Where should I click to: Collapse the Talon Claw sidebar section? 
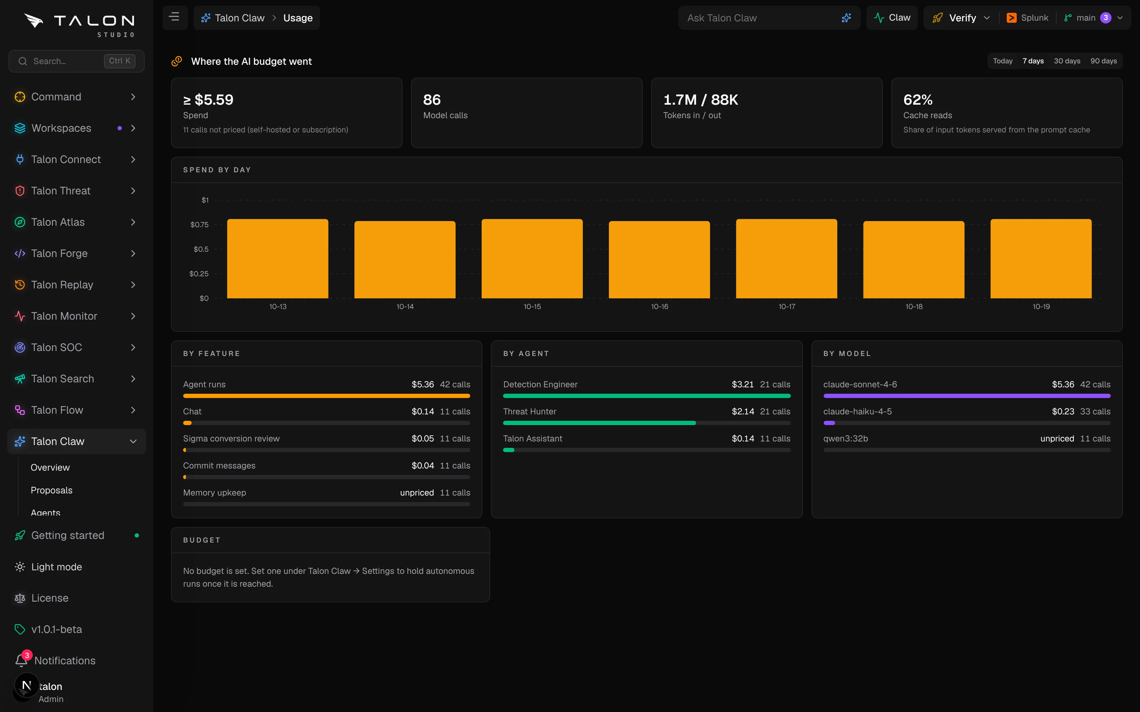(133, 441)
